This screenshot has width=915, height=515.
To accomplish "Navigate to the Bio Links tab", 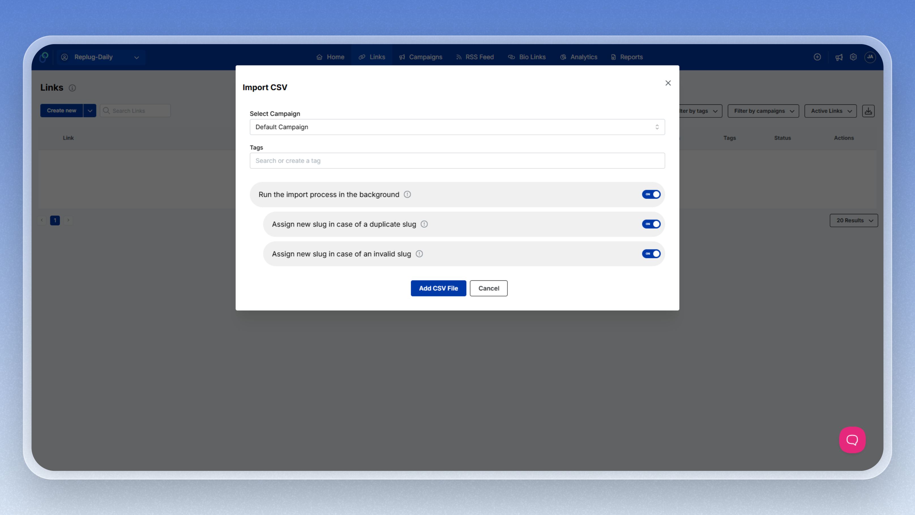I will click(527, 57).
